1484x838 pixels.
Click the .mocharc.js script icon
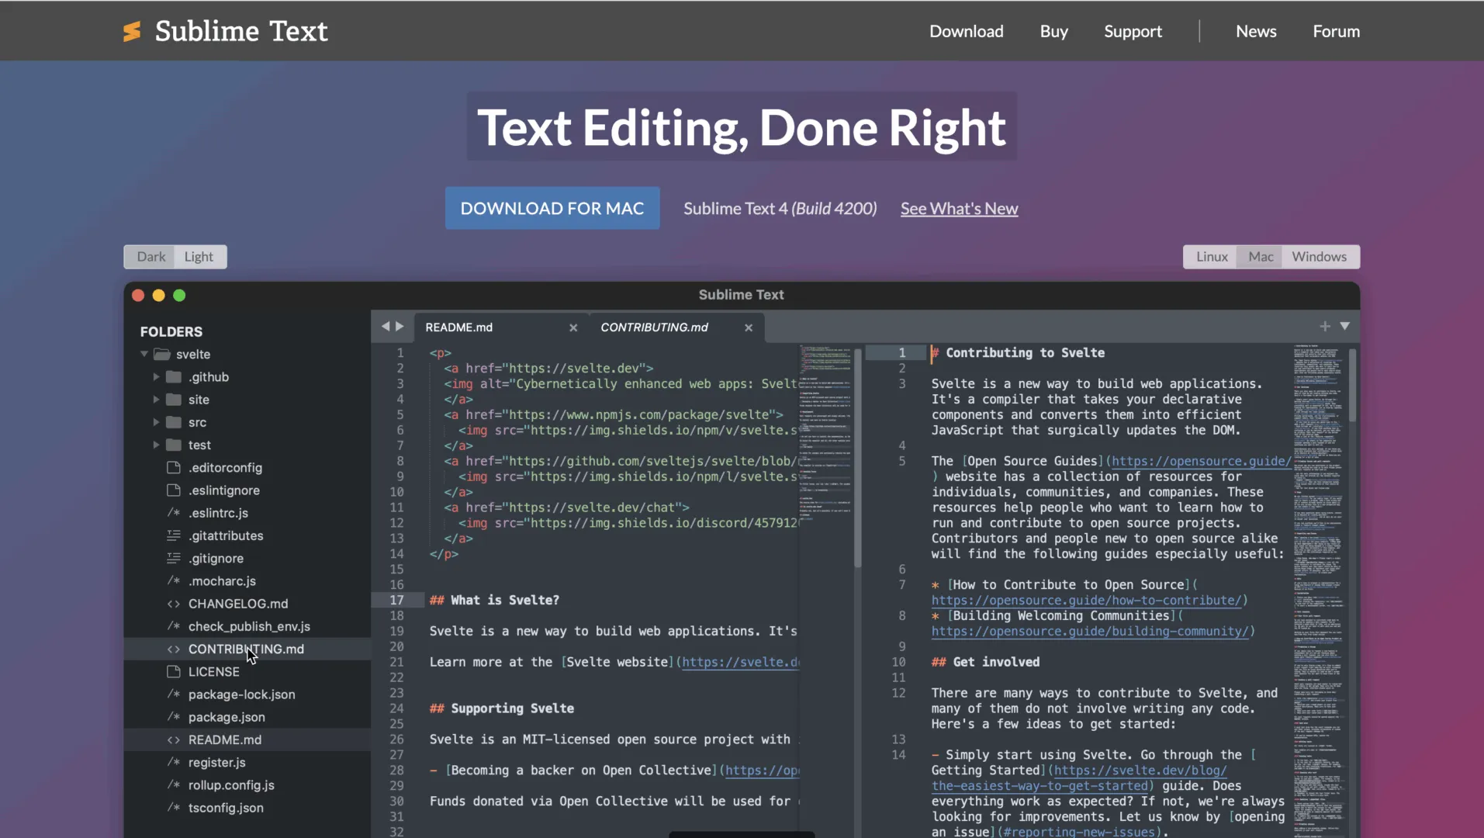[174, 580]
